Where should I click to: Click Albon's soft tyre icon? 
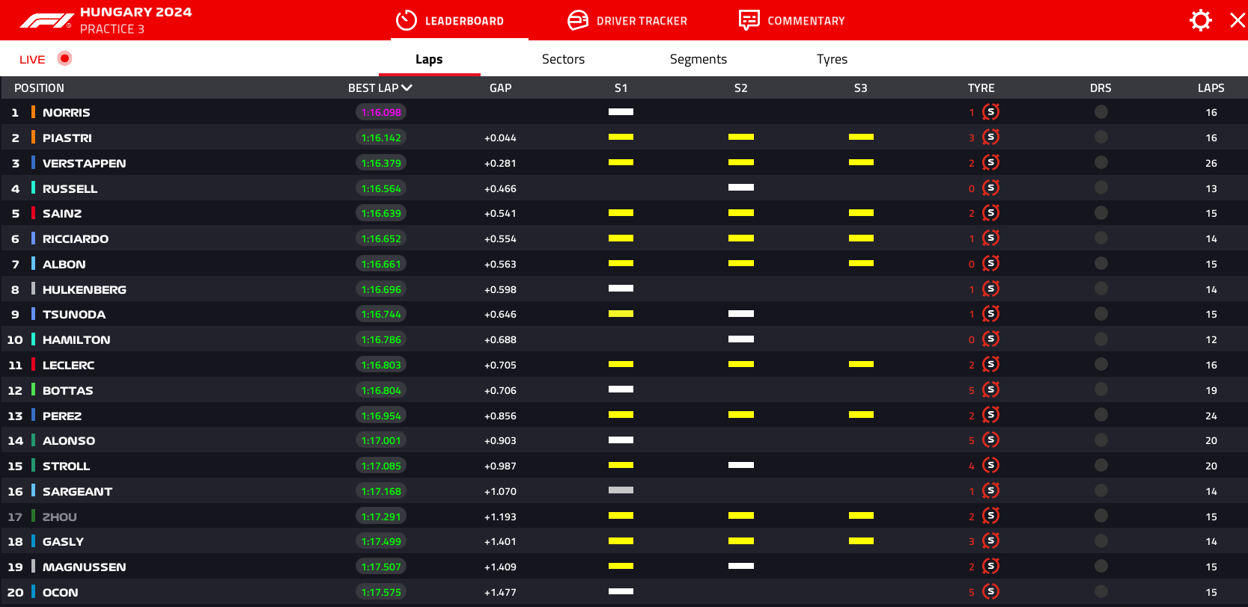(991, 263)
